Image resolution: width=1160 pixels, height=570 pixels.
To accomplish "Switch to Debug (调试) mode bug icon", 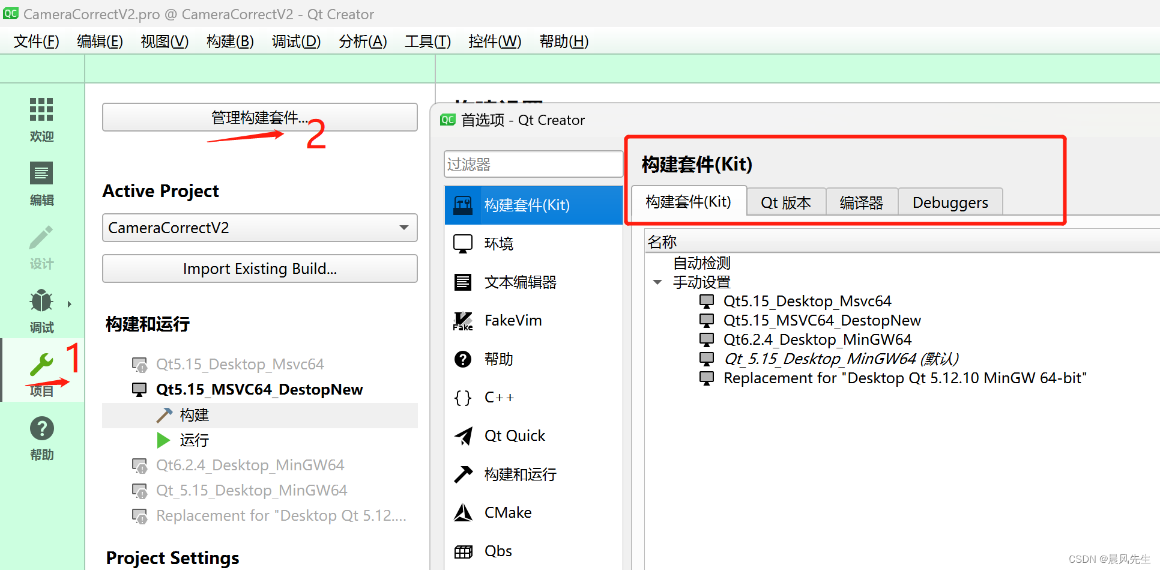I will pyautogui.click(x=41, y=300).
